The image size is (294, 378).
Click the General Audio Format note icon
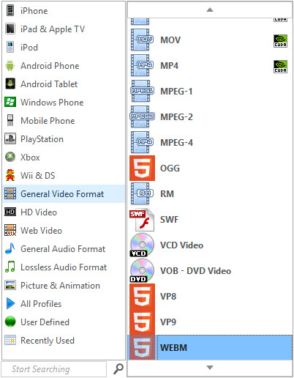[10, 248]
